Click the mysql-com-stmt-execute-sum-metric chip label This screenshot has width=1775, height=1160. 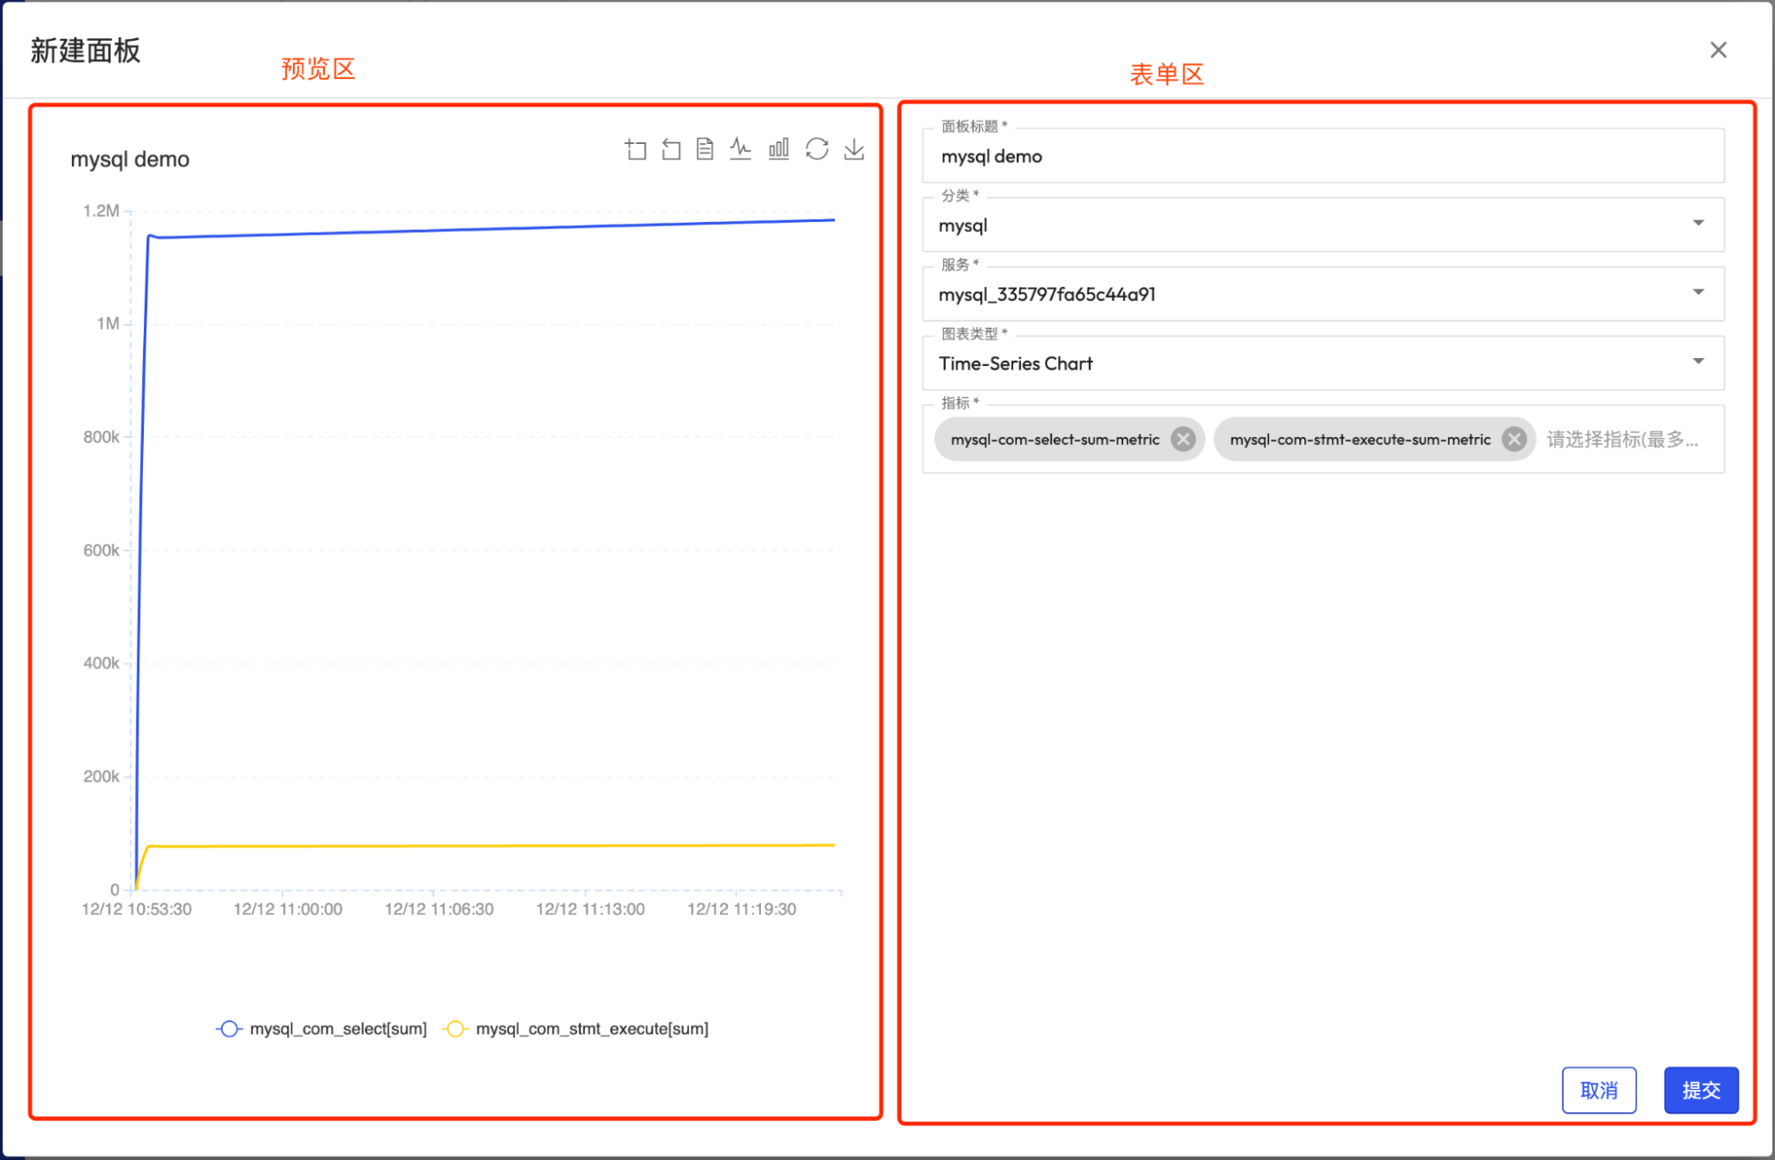[x=1359, y=439]
